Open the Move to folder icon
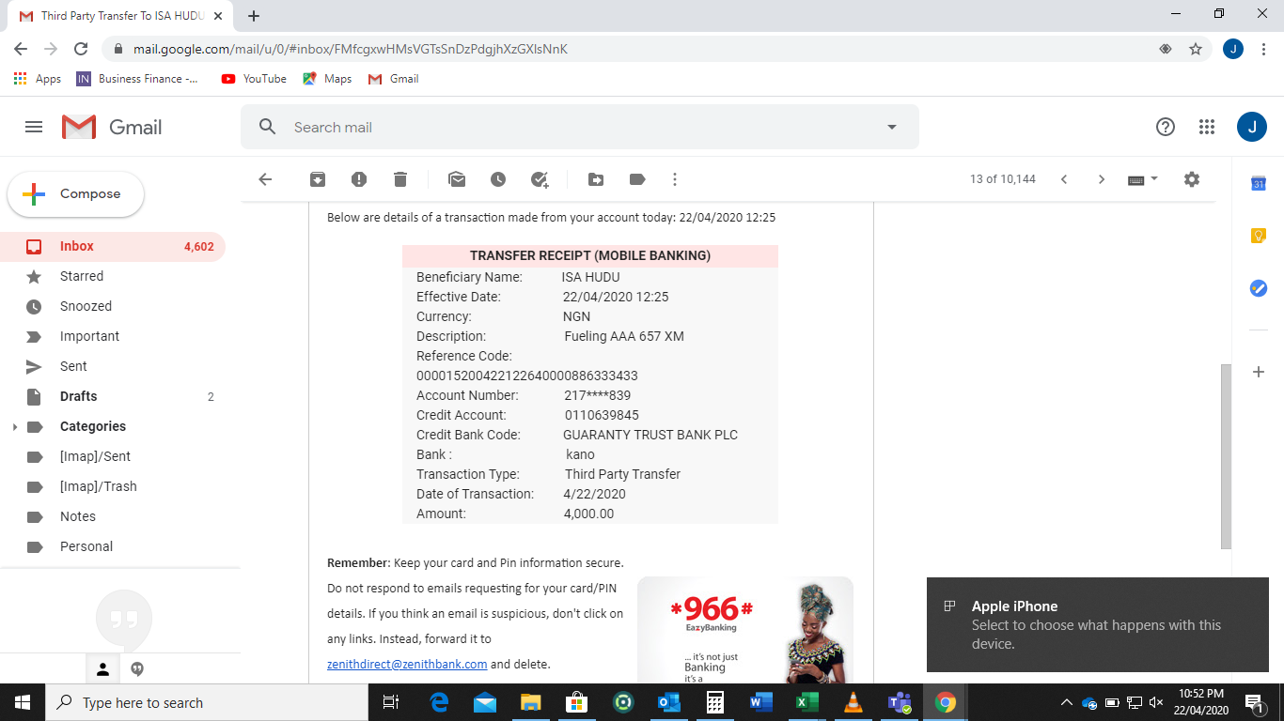 [596, 179]
